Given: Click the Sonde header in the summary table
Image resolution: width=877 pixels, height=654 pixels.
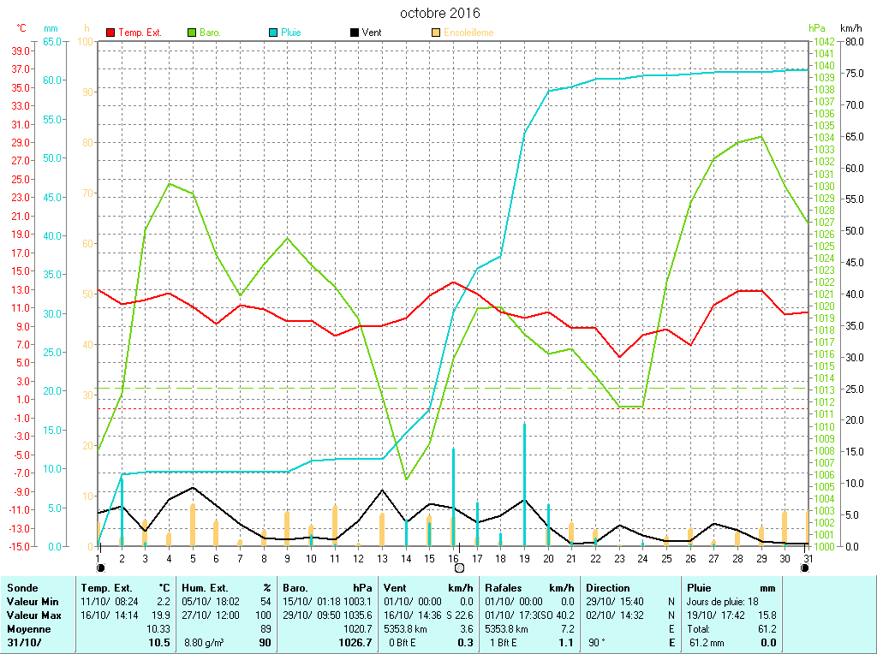Looking at the screenshot, I should click(22, 588).
